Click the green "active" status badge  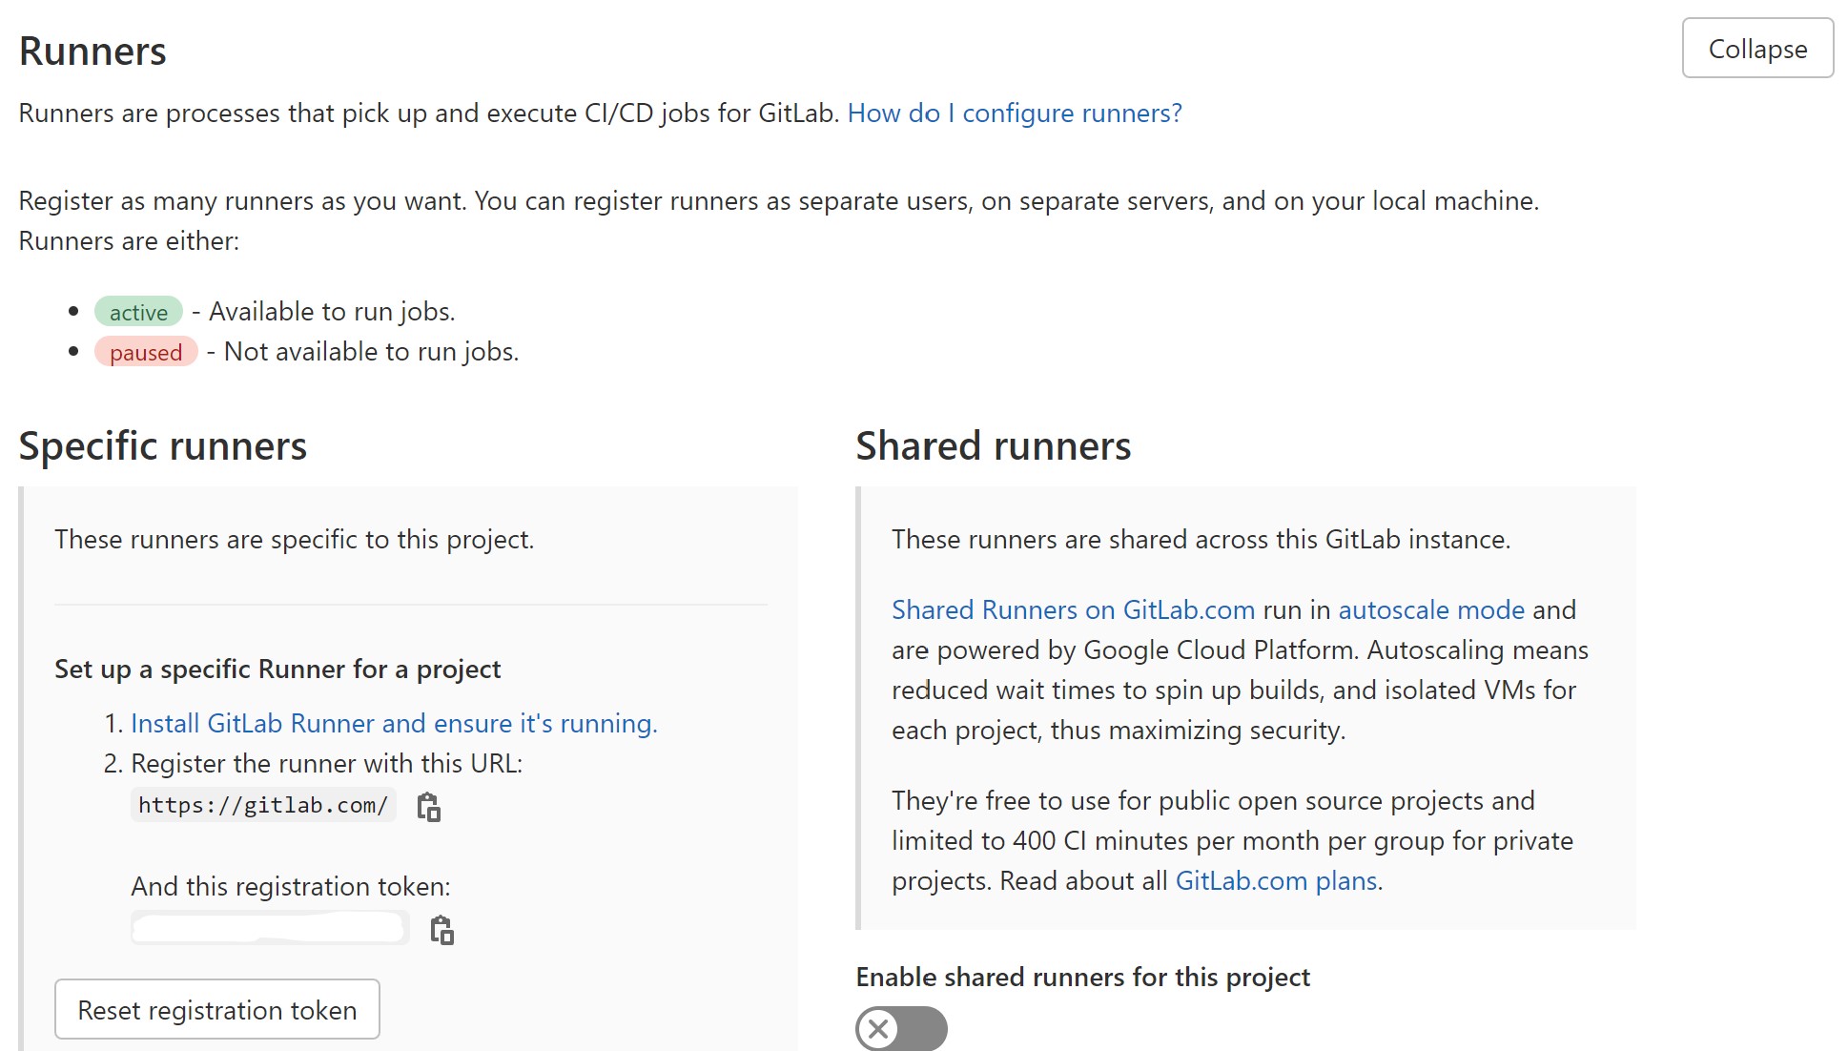click(138, 311)
